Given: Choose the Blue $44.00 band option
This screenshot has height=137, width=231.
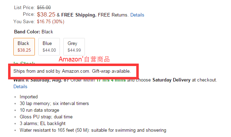Looking at the screenshot, I should (49, 47).
